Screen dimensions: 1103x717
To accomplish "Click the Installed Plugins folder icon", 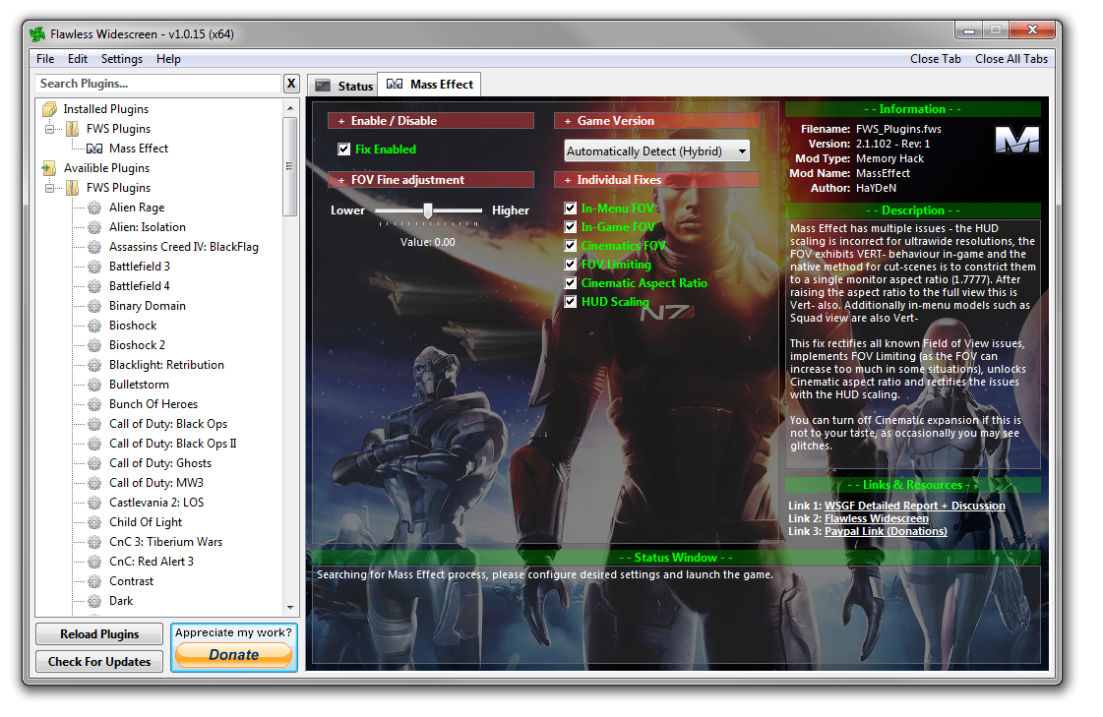I will point(49,109).
